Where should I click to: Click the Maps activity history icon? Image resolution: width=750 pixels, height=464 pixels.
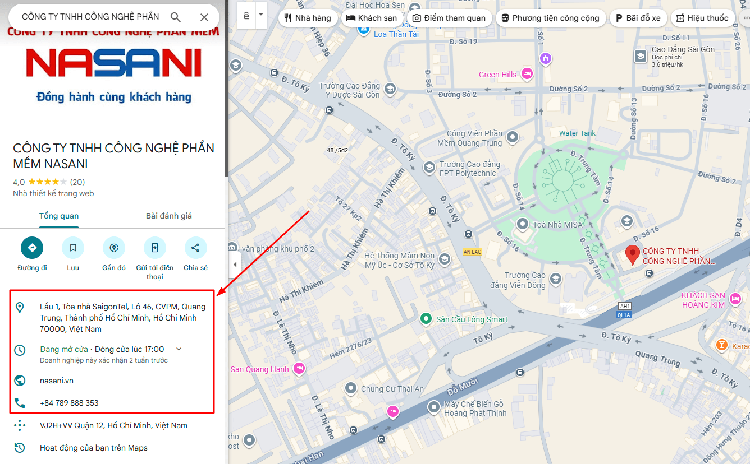pyautogui.click(x=20, y=448)
